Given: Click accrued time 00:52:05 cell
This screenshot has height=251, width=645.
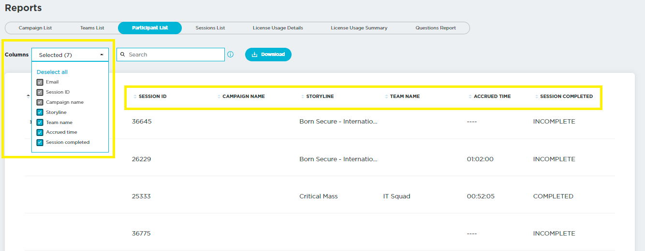Looking at the screenshot, I should coord(481,196).
